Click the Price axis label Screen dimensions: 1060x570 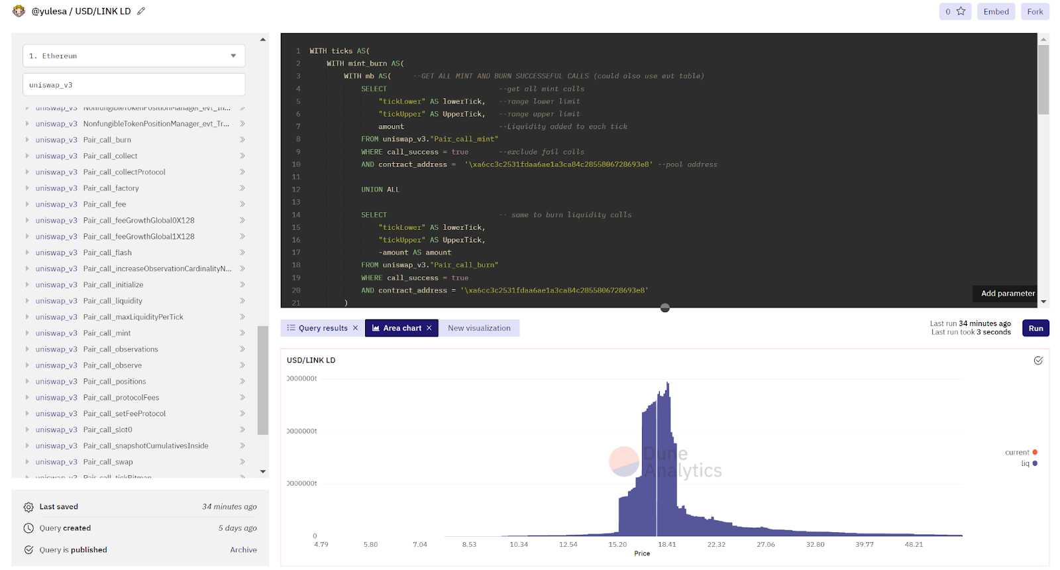[642, 553]
